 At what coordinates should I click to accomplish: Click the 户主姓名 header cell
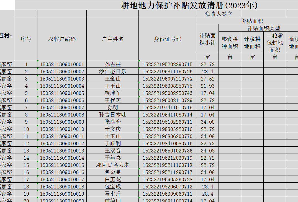pos(112,39)
